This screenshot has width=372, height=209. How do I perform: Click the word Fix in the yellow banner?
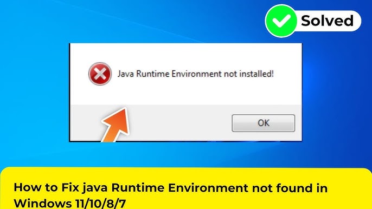70,188
